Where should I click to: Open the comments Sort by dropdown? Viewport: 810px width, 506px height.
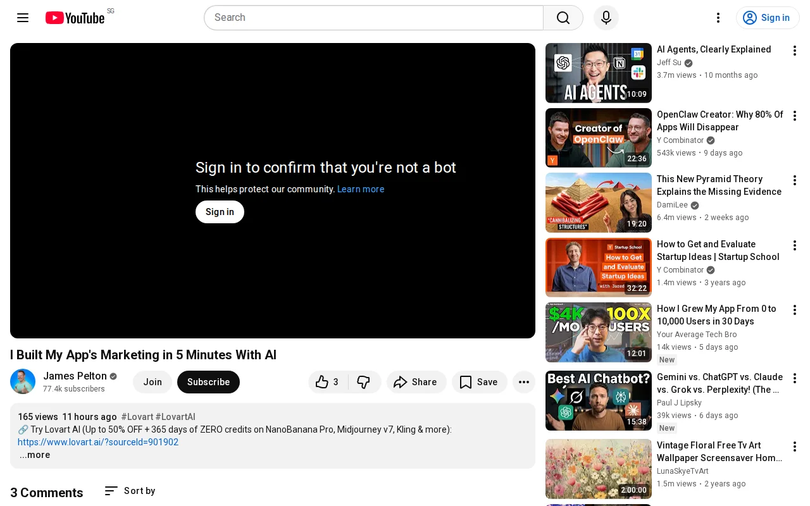(130, 491)
